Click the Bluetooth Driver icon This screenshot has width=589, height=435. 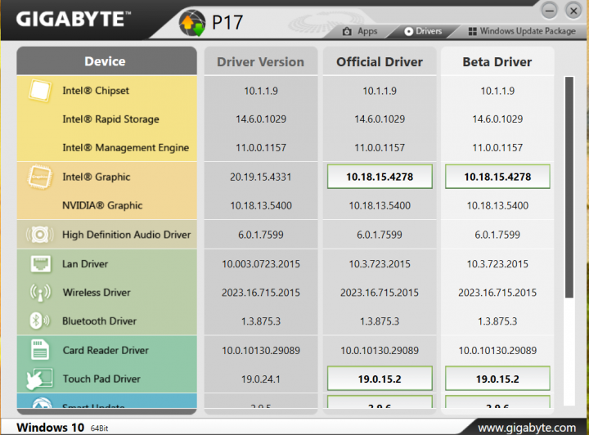click(x=39, y=321)
